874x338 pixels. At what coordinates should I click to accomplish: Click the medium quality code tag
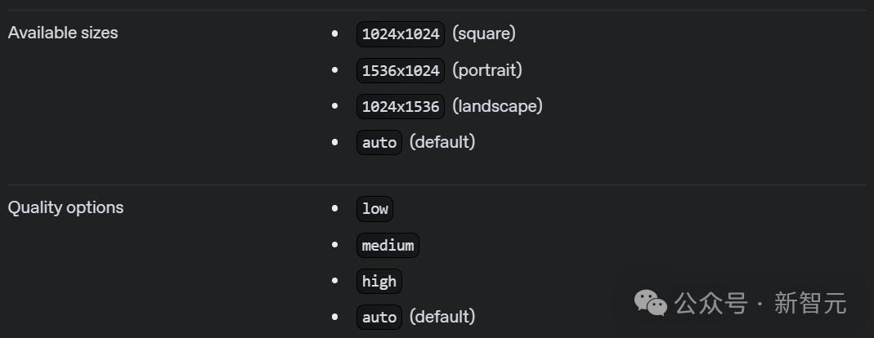coord(388,245)
